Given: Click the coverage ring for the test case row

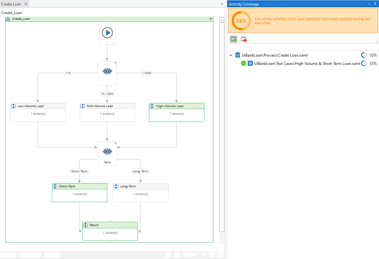Looking at the screenshot, I should click(x=364, y=63).
